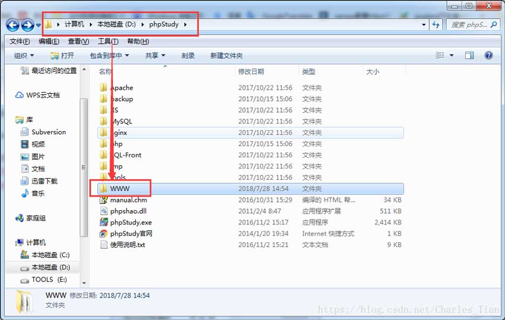The width and height of the screenshot is (505, 320).
Task: Go forward with the Forward arrow button
Action: 27,25
